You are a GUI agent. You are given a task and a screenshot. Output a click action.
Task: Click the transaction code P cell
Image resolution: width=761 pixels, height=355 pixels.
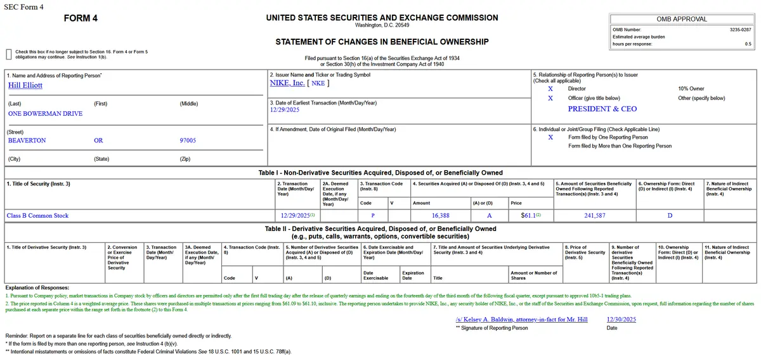(373, 216)
